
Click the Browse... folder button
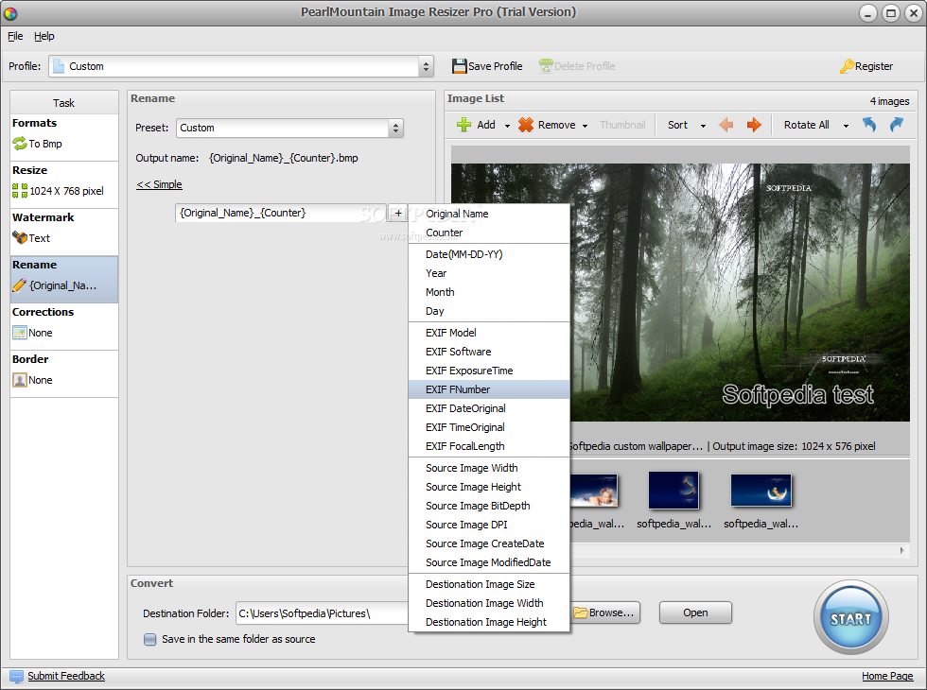point(604,613)
